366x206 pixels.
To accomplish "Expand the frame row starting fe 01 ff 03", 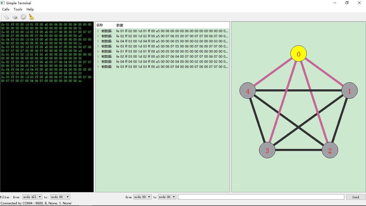I will coord(98,51).
